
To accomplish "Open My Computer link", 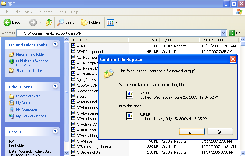I will tap(27, 109).
